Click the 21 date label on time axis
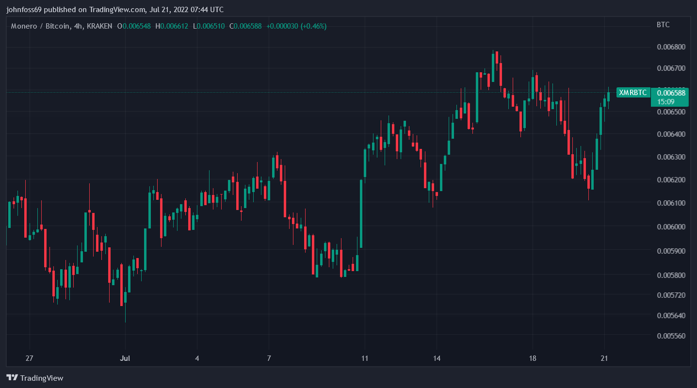This screenshot has height=388, width=697. click(x=604, y=359)
